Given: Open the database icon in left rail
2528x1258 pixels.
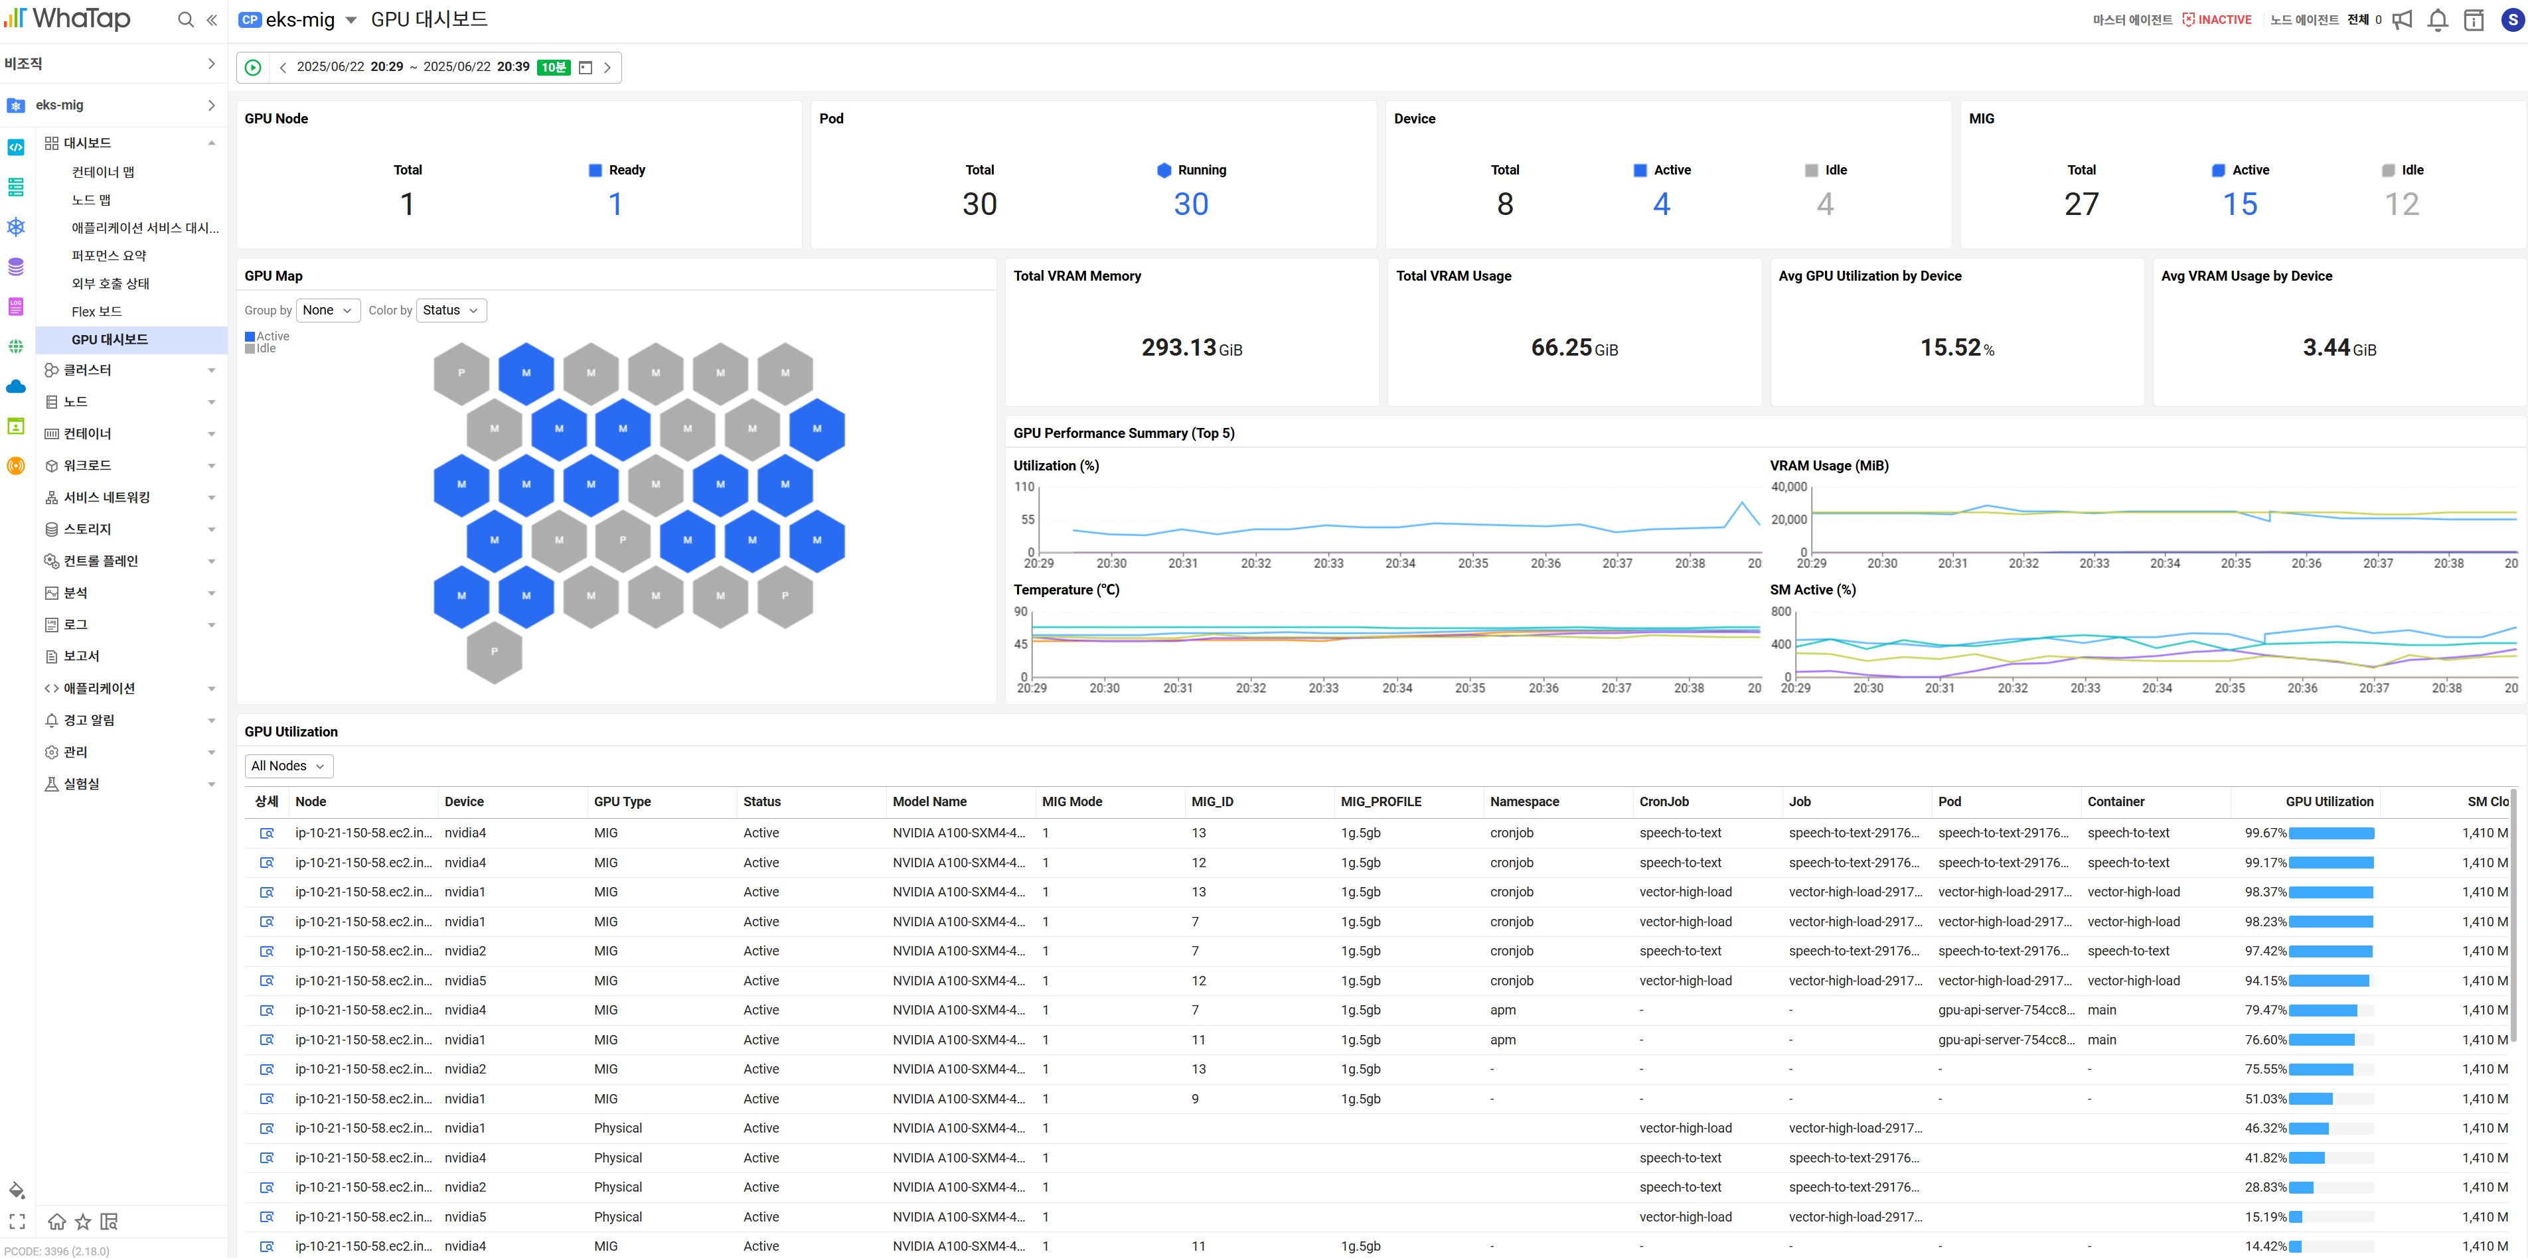Looking at the screenshot, I should pyautogui.click(x=16, y=267).
